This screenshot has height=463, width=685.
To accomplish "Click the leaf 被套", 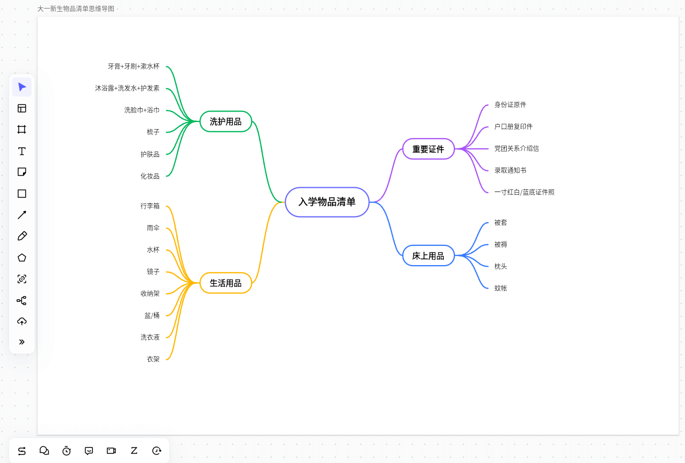I will click(x=501, y=222).
